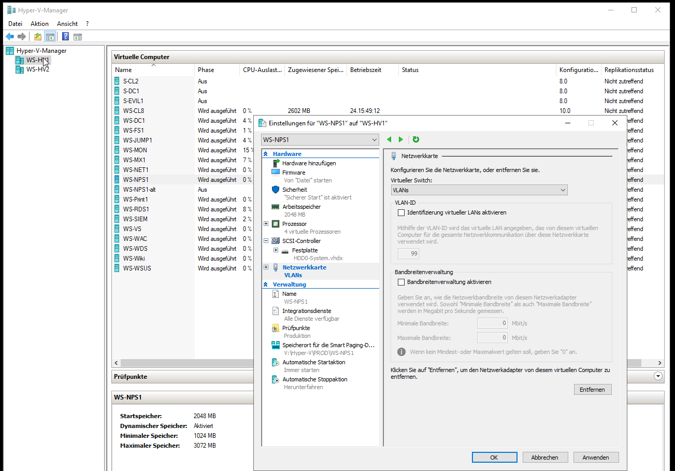675x471 pixels.
Task: Select the WS-DC1 row in VM list
Action: coord(387,121)
